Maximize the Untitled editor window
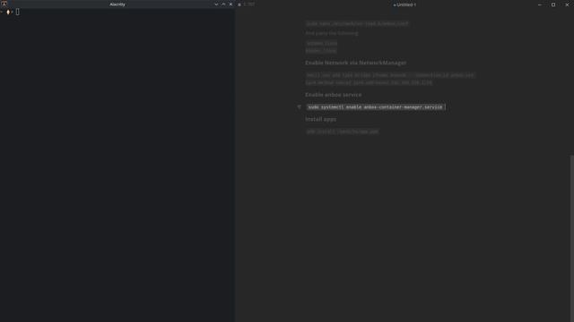The height and width of the screenshot is (322, 574). 553,4
